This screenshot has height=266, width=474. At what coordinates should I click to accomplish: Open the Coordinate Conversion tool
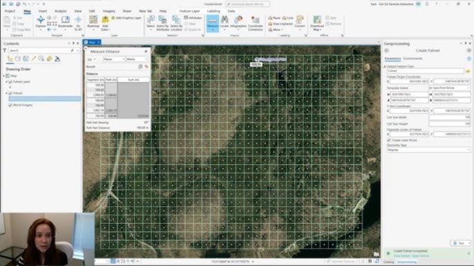[255, 23]
